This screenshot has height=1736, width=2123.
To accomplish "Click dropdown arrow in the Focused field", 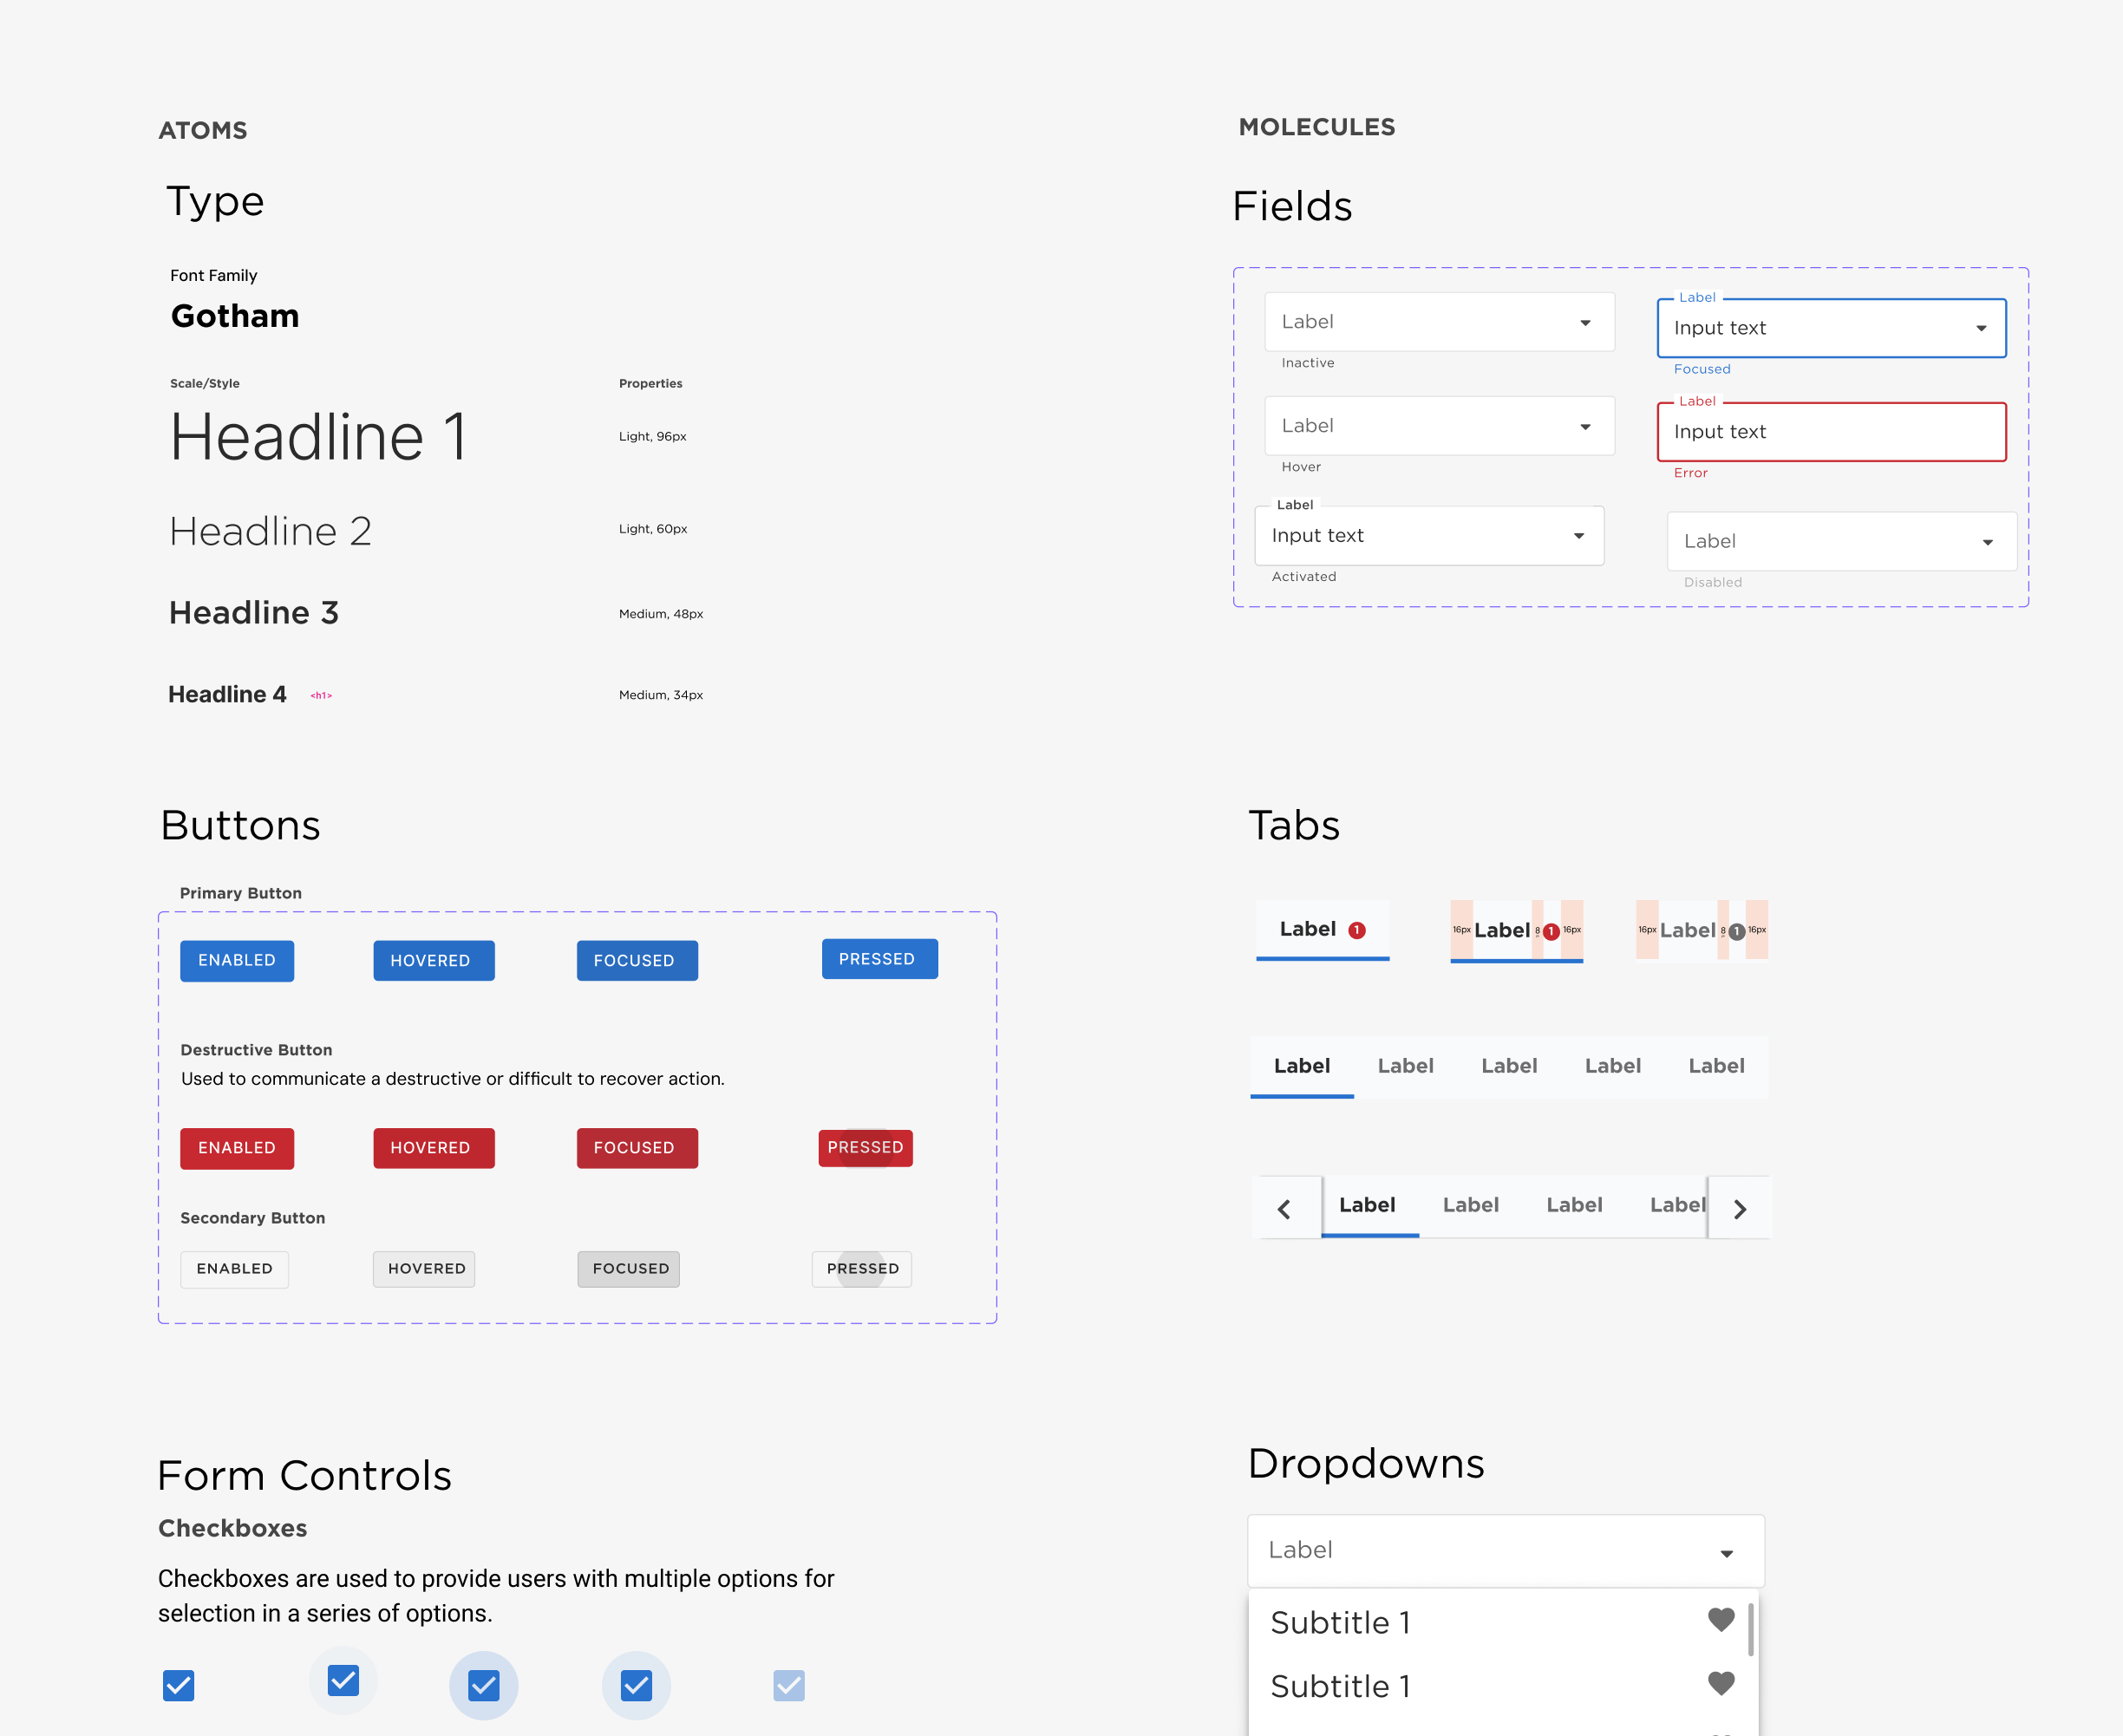I will (x=1980, y=328).
